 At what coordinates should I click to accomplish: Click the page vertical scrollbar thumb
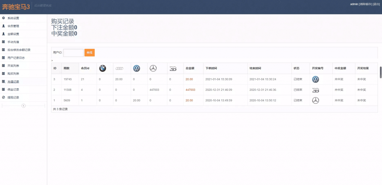[381, 72]
